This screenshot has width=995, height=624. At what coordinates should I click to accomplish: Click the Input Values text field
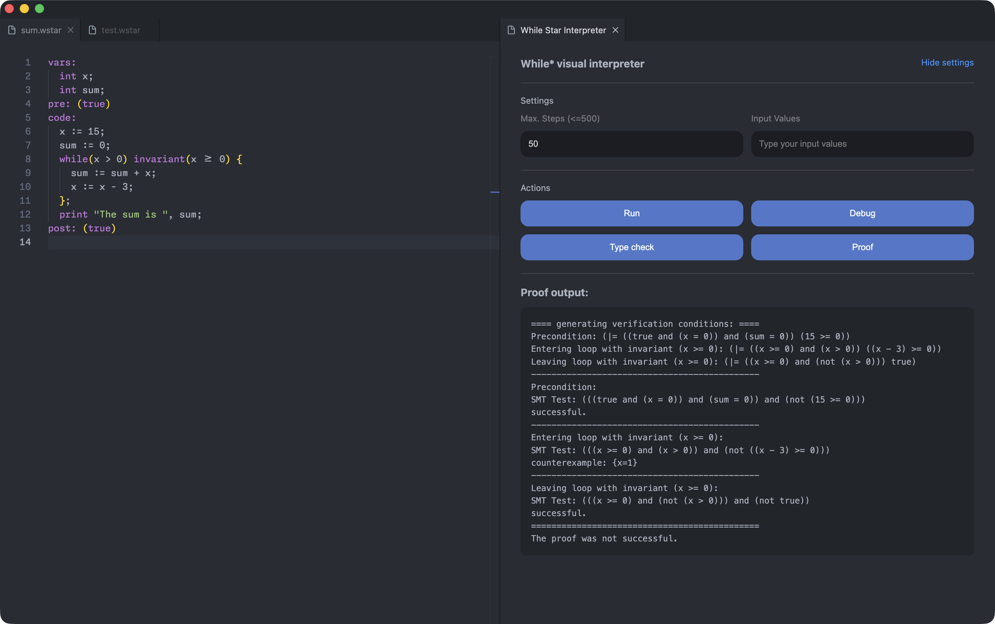(862, 144)
